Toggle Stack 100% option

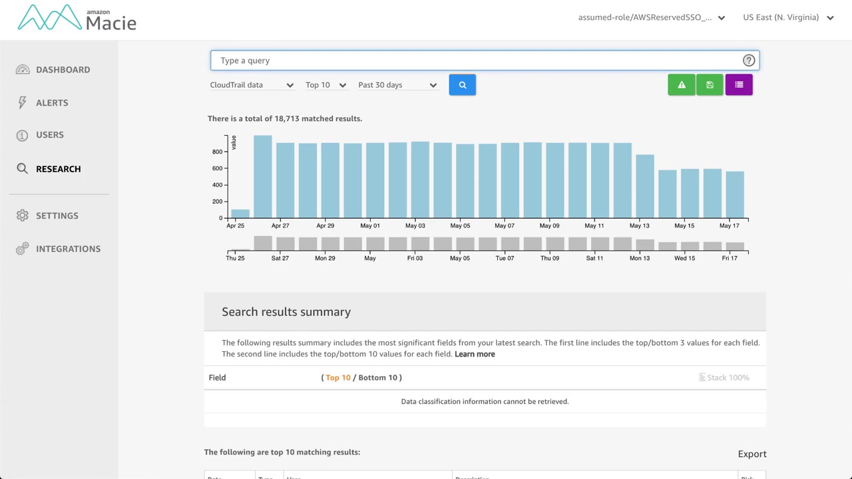pos(724,378)
